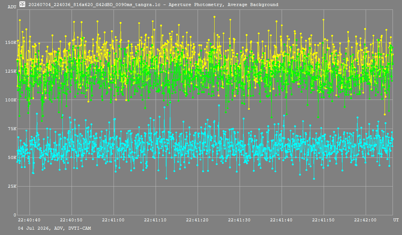Click the 22:40:40 time label
The width and height of the screenshot is (402, 235).
(29, 220)
